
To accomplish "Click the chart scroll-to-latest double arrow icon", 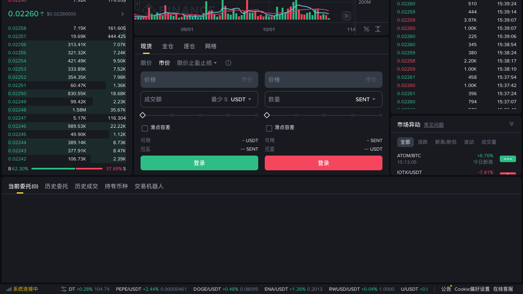I will 346,16.
